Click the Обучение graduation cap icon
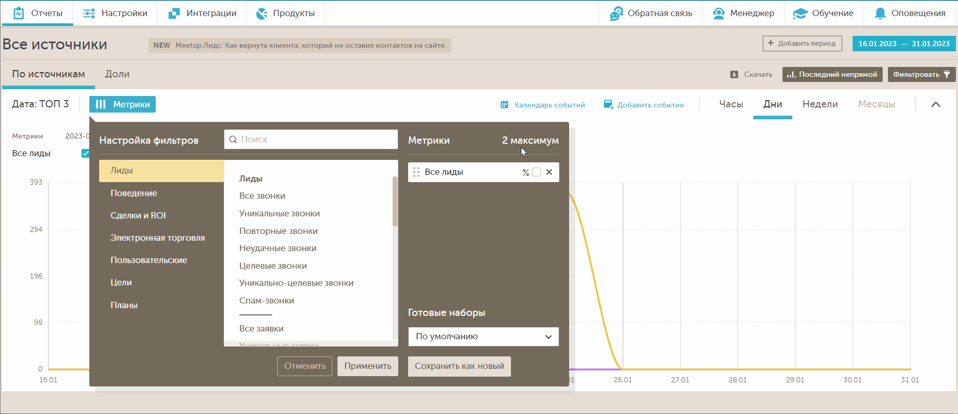 (800, 13)
